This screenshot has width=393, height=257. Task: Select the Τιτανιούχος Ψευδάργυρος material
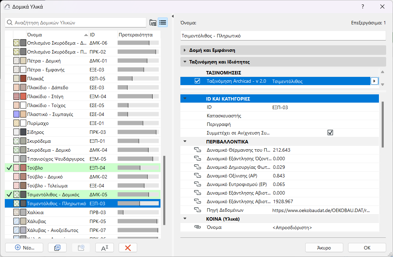[83, 159]
